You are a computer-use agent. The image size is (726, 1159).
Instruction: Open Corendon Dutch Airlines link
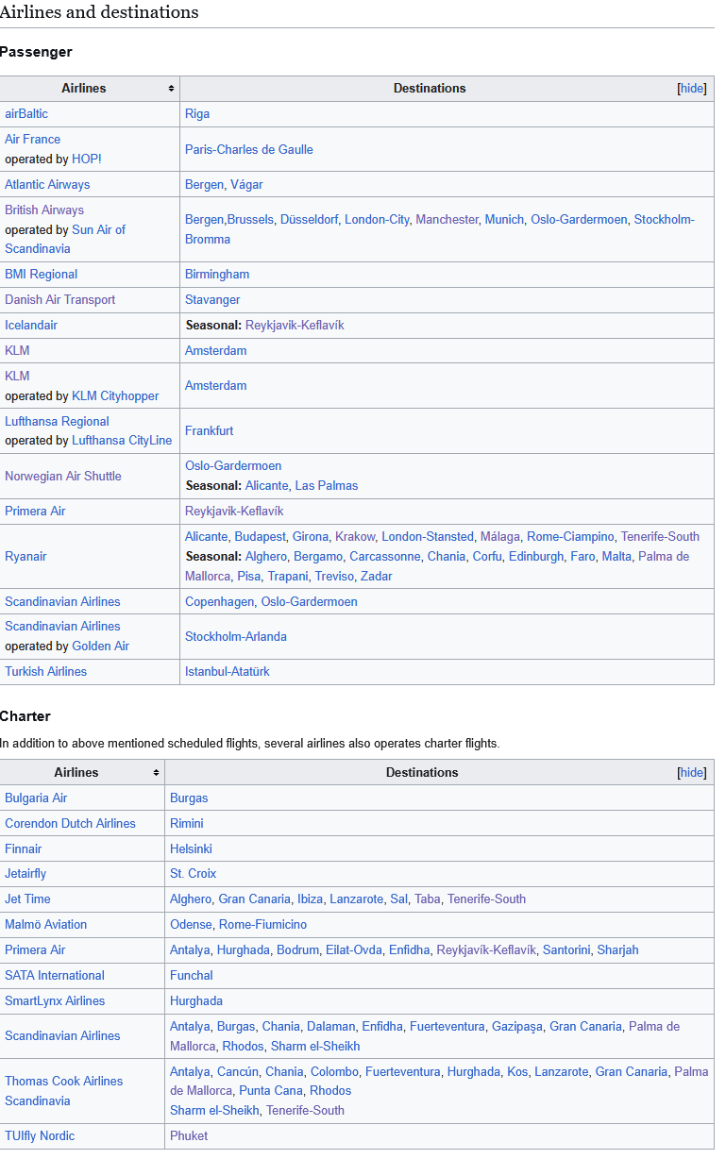tap(70, 824)
